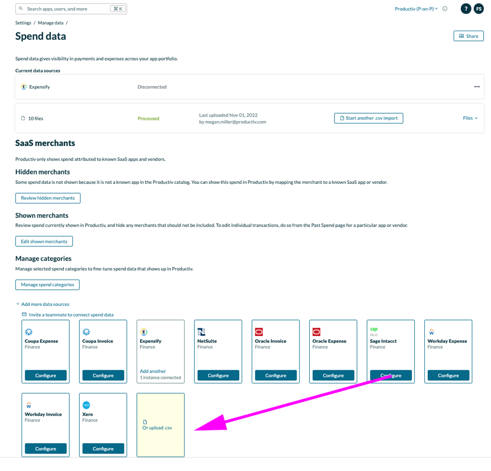Image resolution: width=491 pixels, height=471 pixels.
Task: Click the Processed status text
Action: coord(148,118)
